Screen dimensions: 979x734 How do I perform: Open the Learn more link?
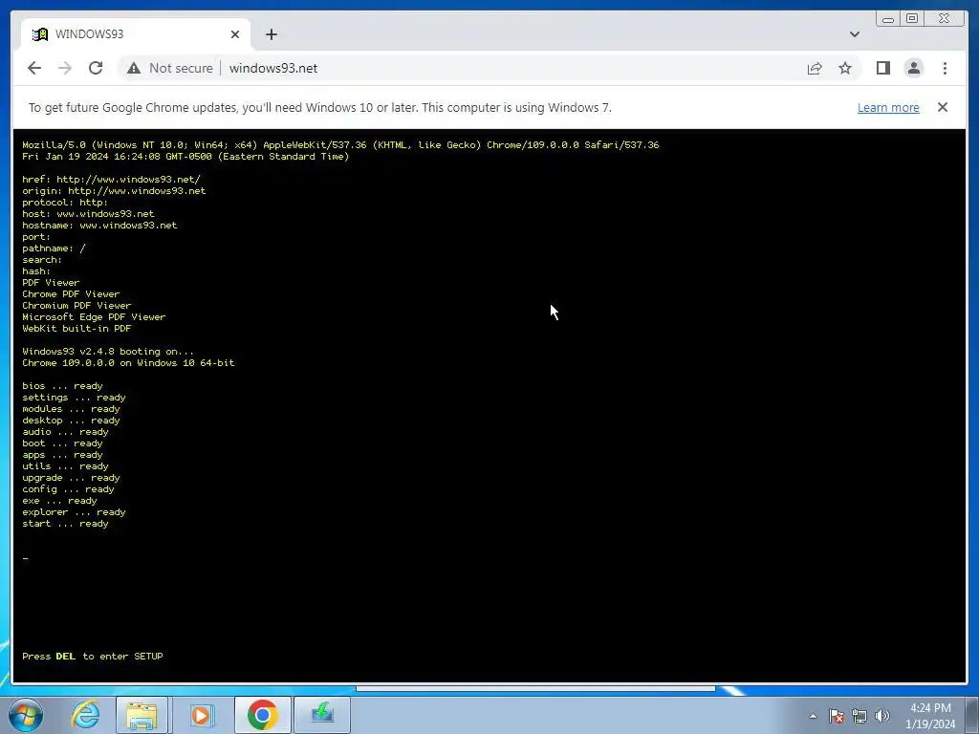pyautogui.click(x=888, y=107)
